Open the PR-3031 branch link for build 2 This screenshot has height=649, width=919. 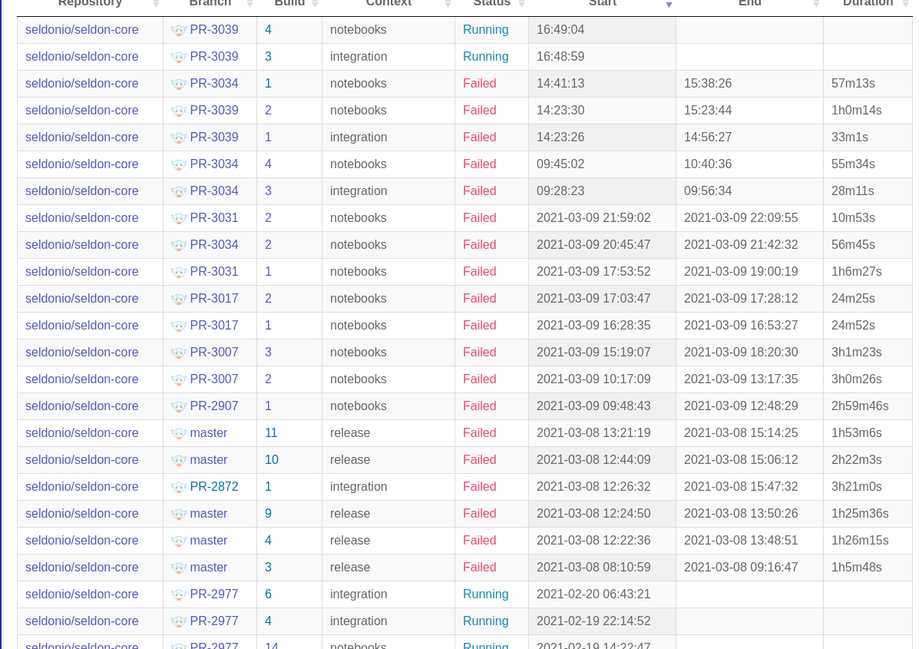point(214,217)
